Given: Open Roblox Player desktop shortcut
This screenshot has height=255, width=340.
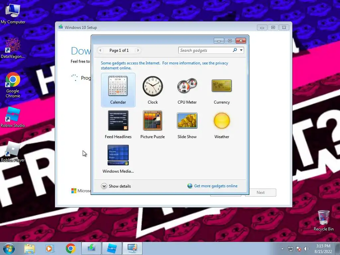Looking at the screenshot, I should (13, 152).
